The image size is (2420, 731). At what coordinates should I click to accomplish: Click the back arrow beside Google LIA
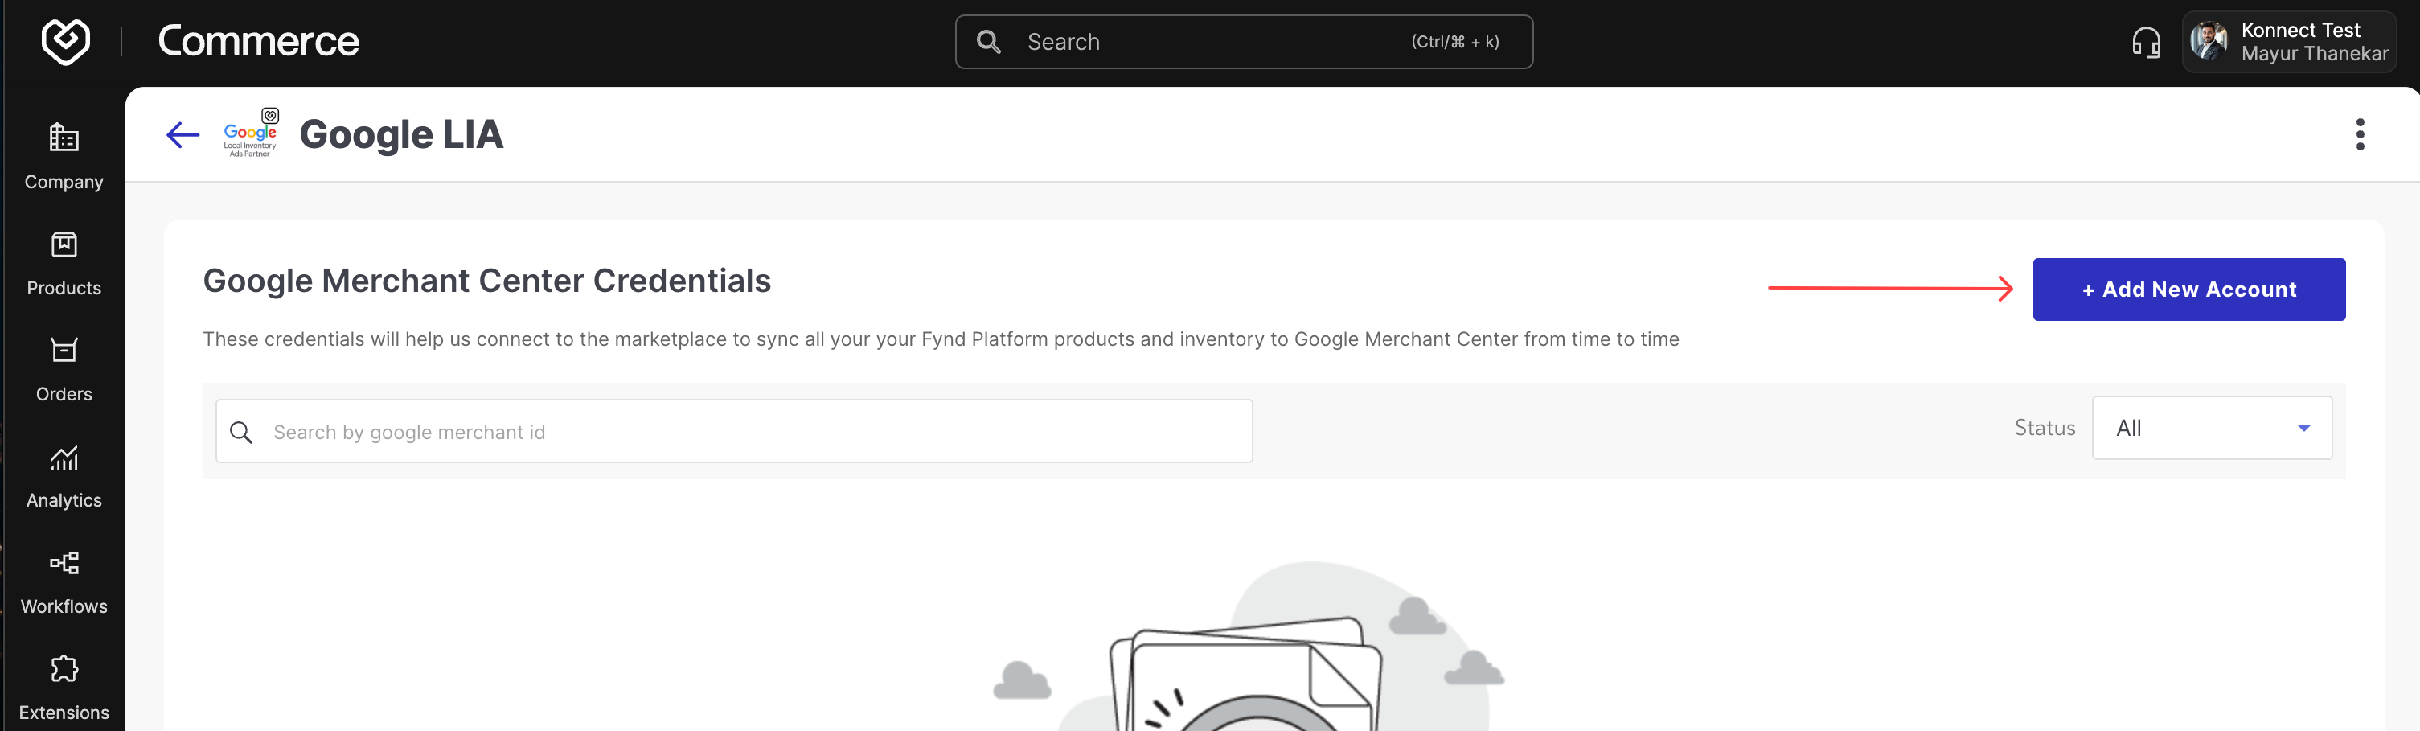click(183, 135)
